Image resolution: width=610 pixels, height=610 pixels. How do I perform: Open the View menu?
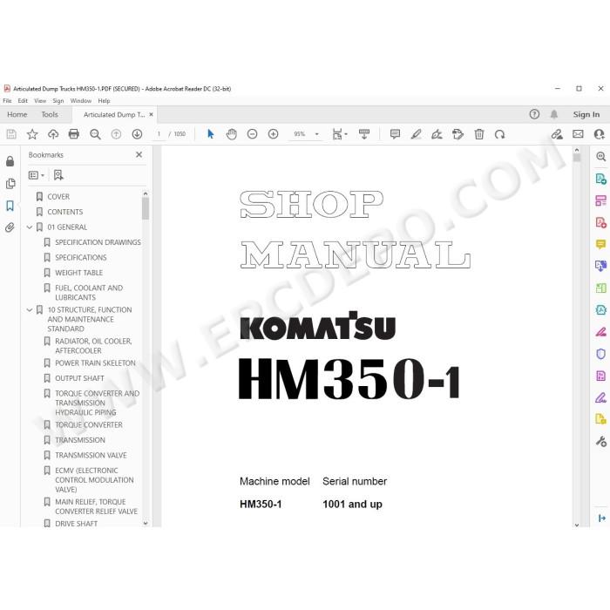click(40, 101)
